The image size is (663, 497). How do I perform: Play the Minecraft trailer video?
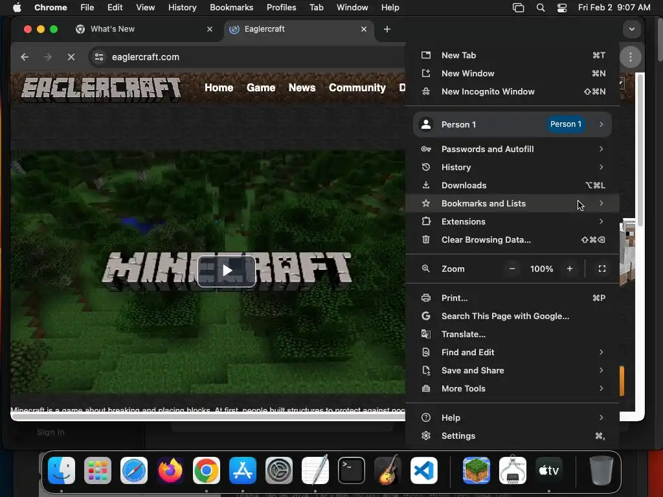click(x=227, y=271)
